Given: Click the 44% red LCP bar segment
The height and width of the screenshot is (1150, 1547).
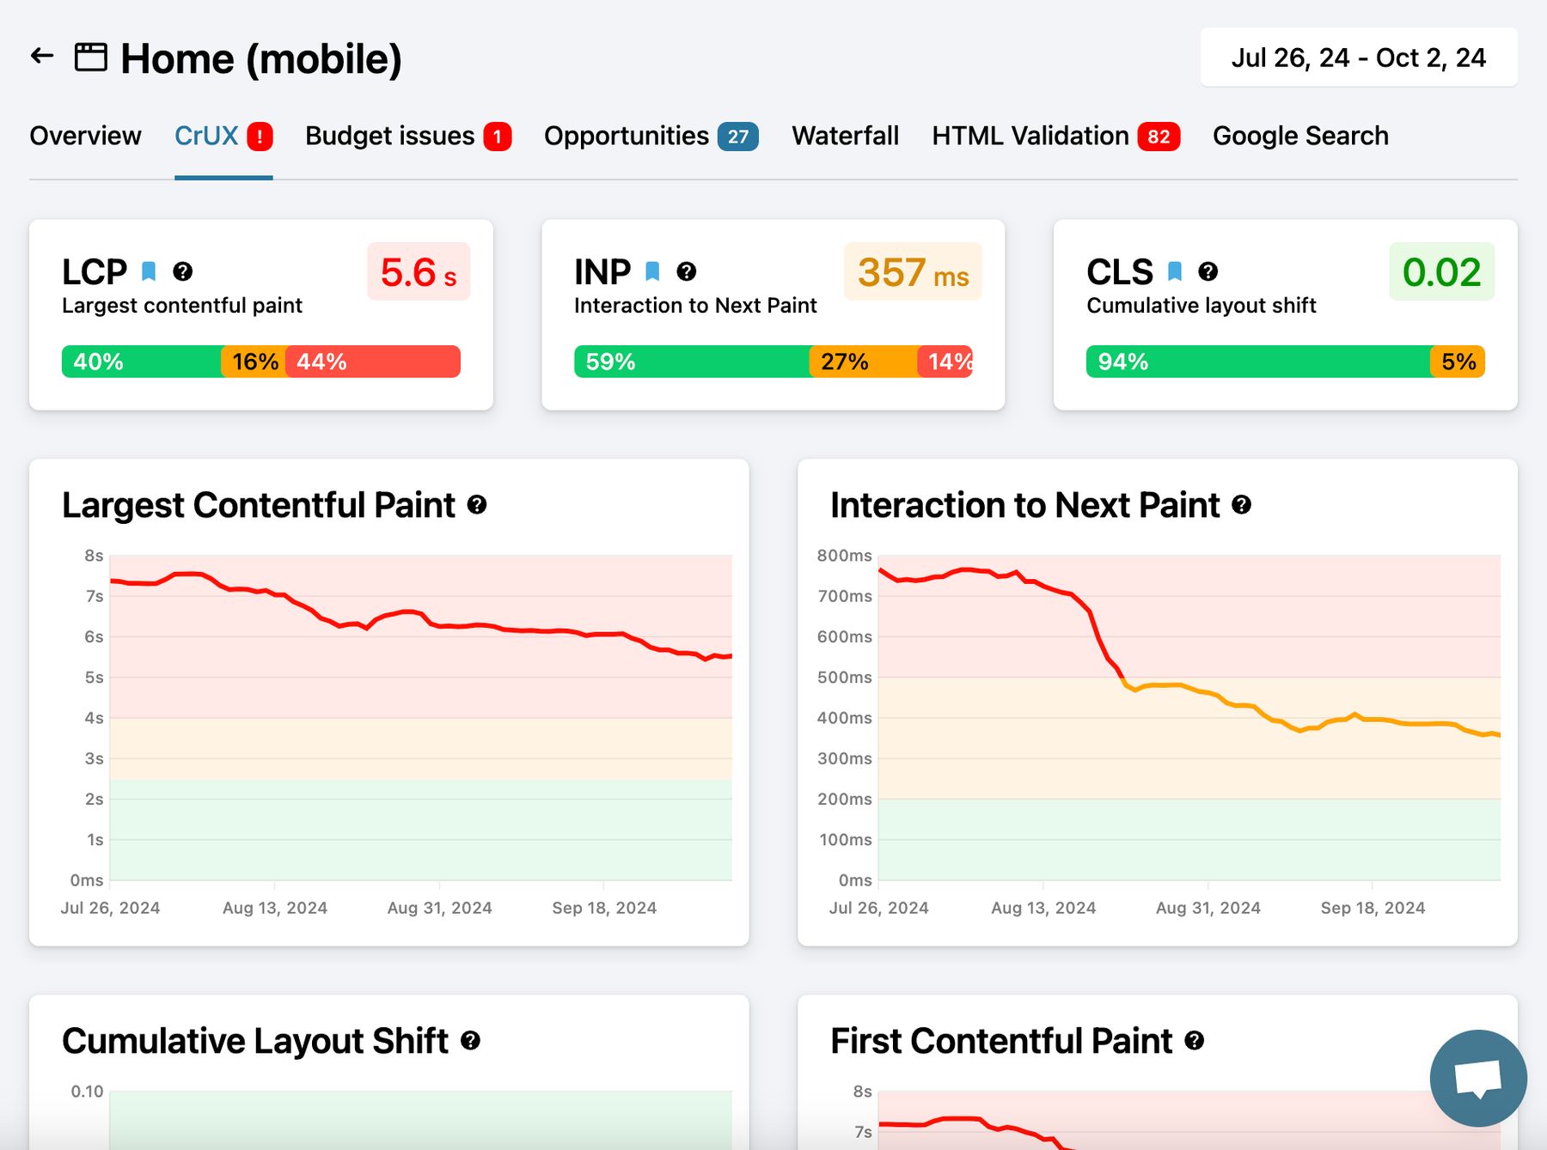Looking at the screenshot, I should click(x=372, y=362).
